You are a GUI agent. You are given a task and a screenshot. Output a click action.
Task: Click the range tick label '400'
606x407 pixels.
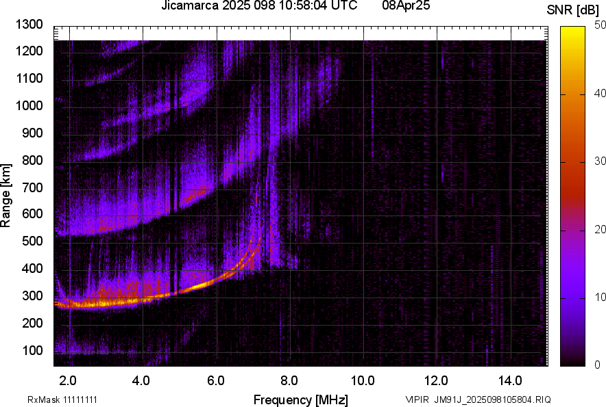point(32,269)
